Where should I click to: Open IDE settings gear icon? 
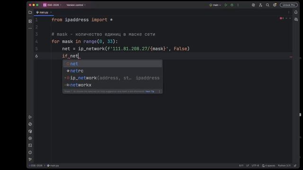275,5
